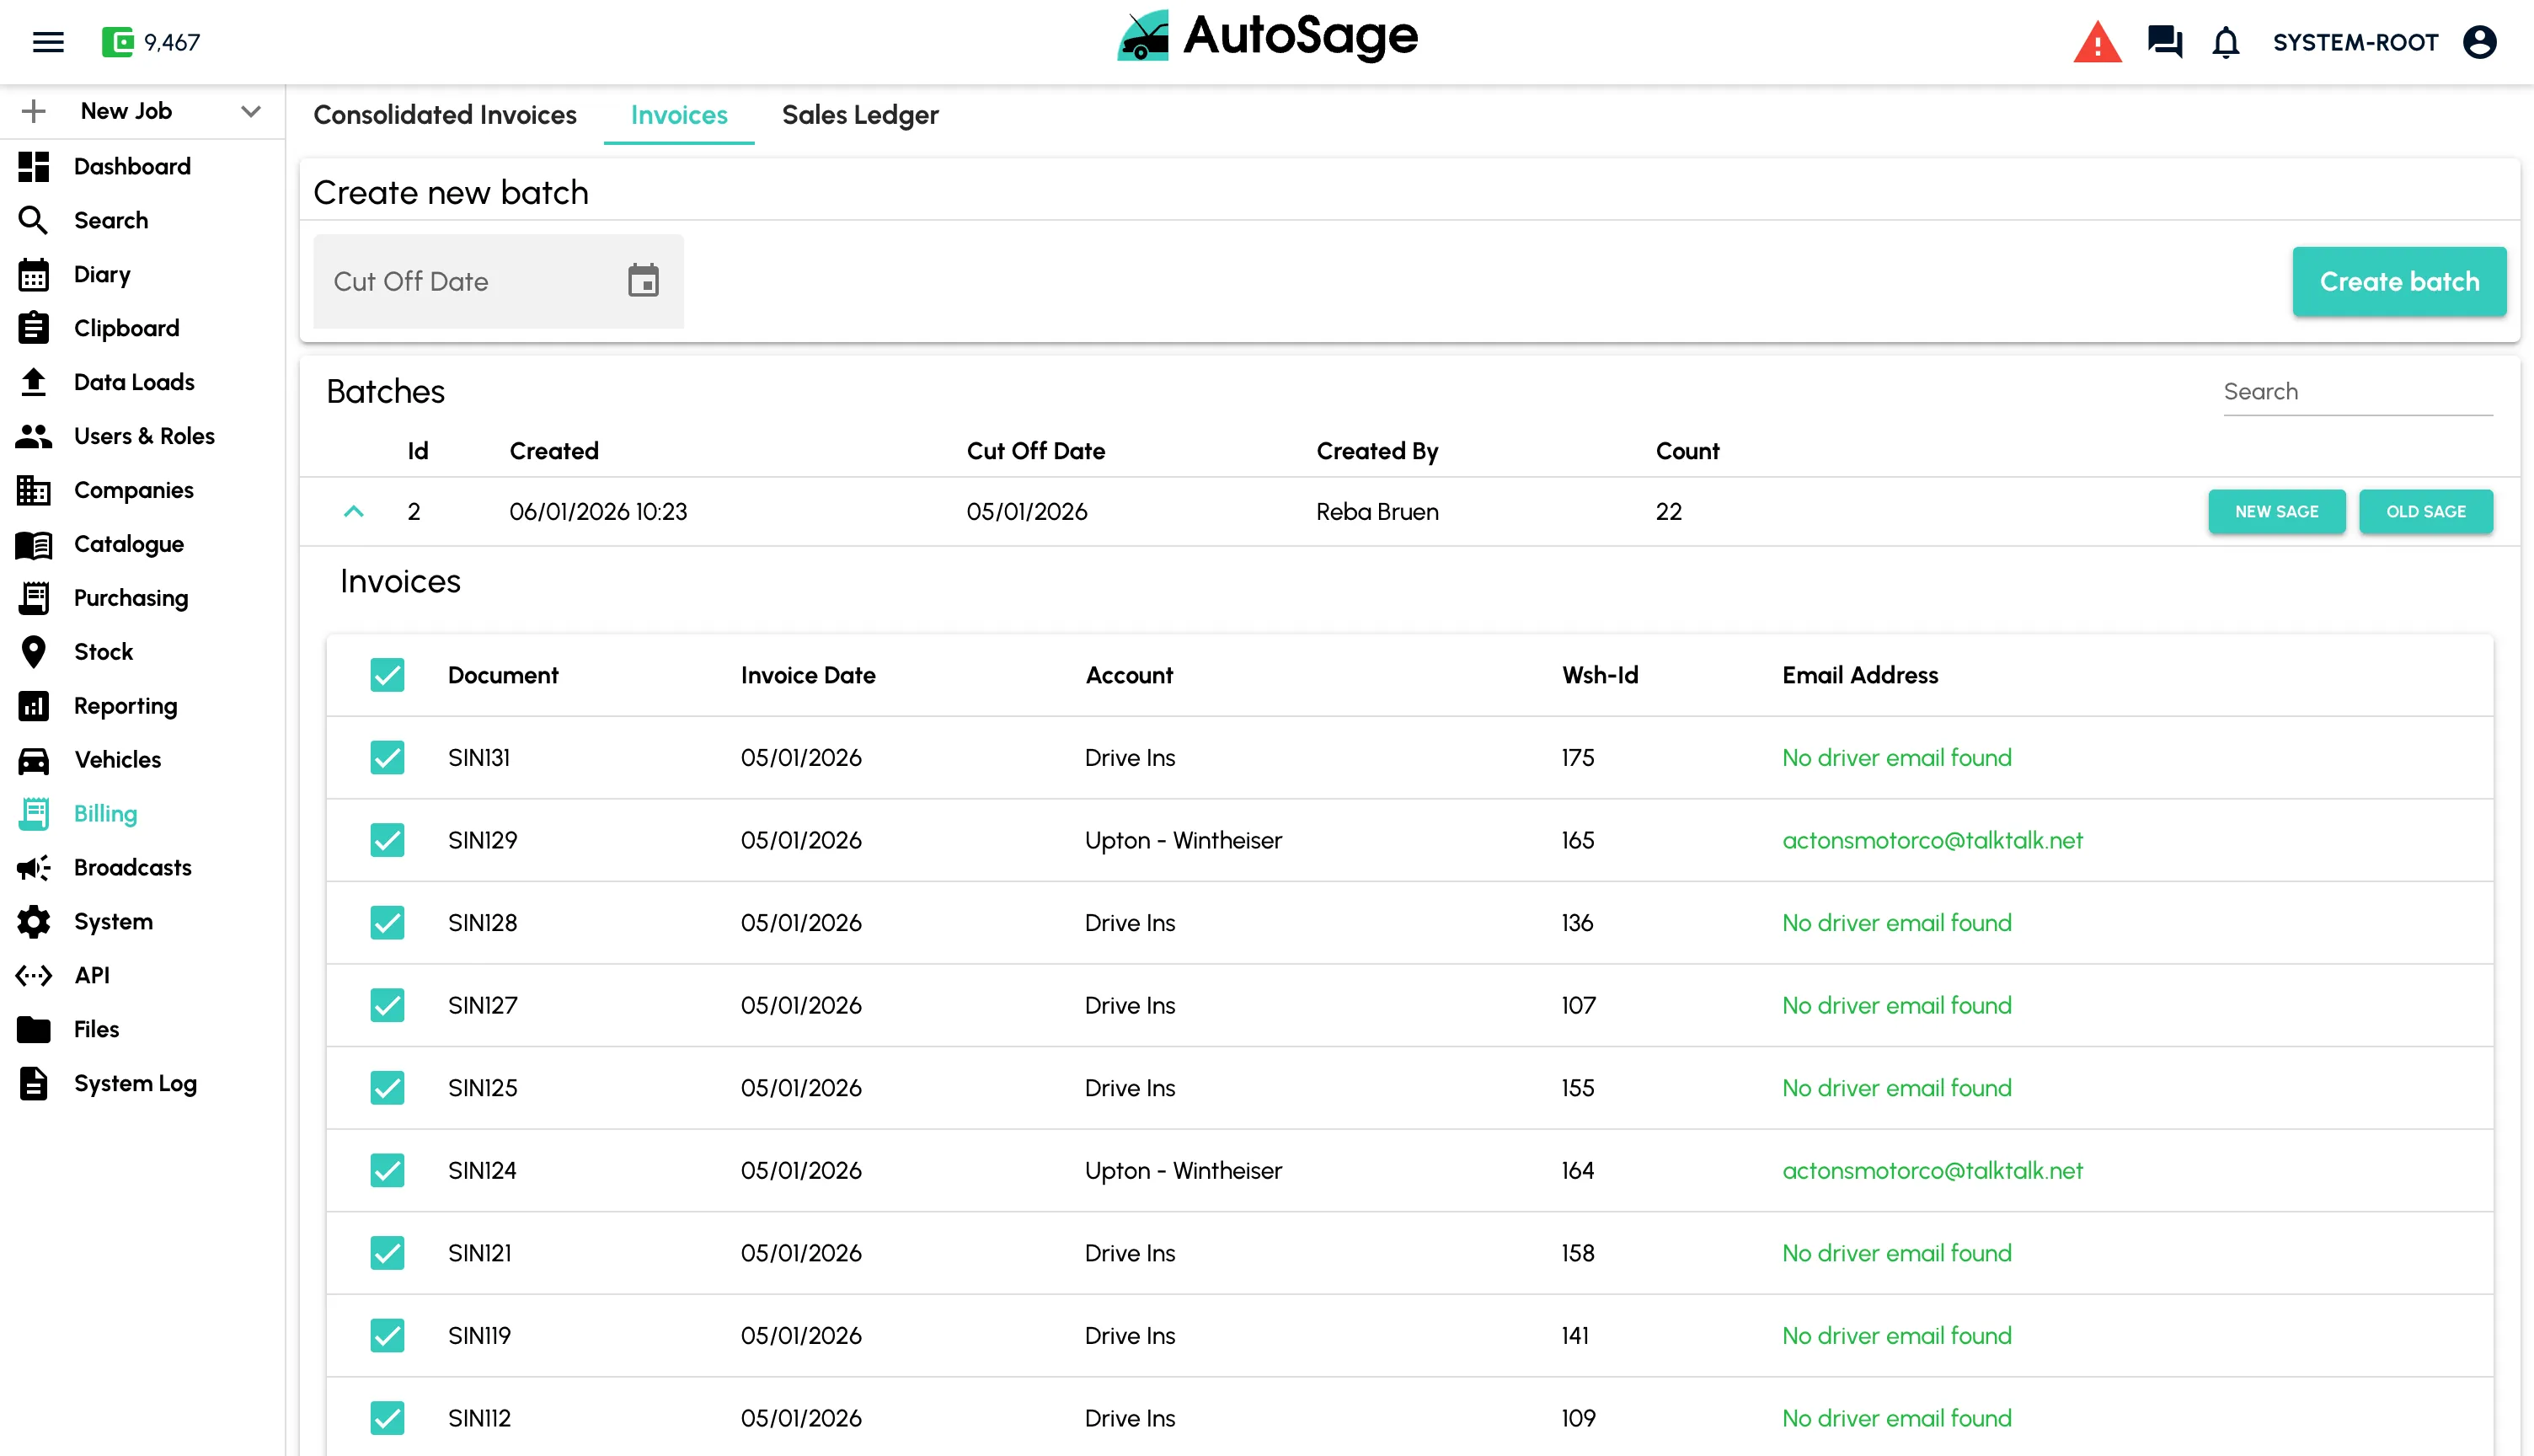Open the Reporting chart icon
Image resolution: width=2534 pixels, height=1456 pixels.
34,706
